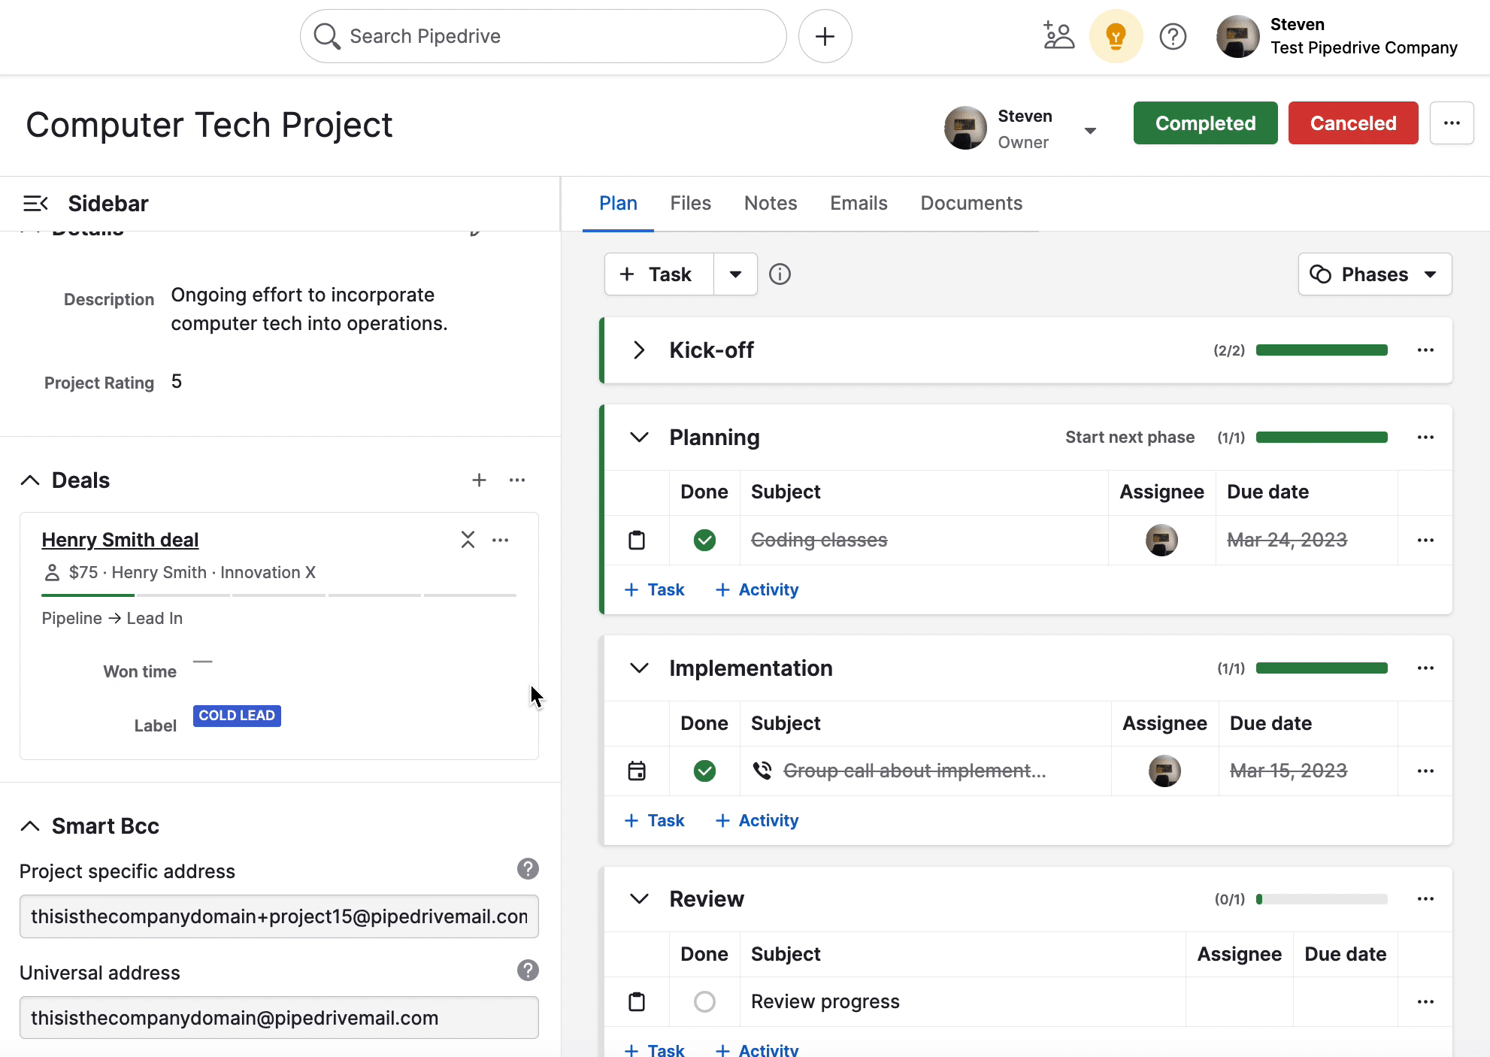Collapse the sidebar using its icon
This screenshot has width=1490, height=1057.
click(35, 203)
